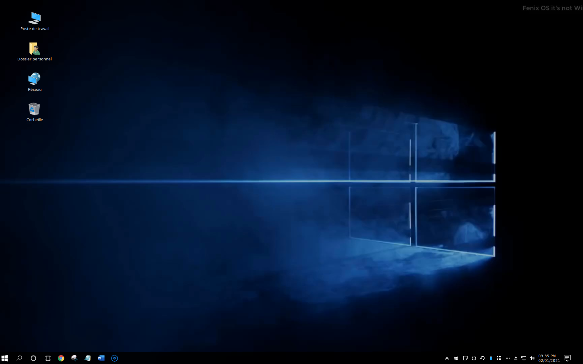The width and height of the screenshot is (583, 364).
Task: Click the three dots tray icon
Action: point(508,358)
